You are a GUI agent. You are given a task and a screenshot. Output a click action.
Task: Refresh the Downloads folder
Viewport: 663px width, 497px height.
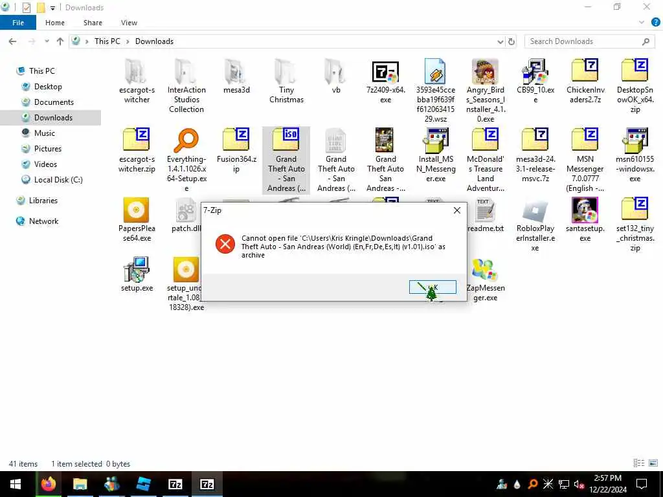point(511,41)
